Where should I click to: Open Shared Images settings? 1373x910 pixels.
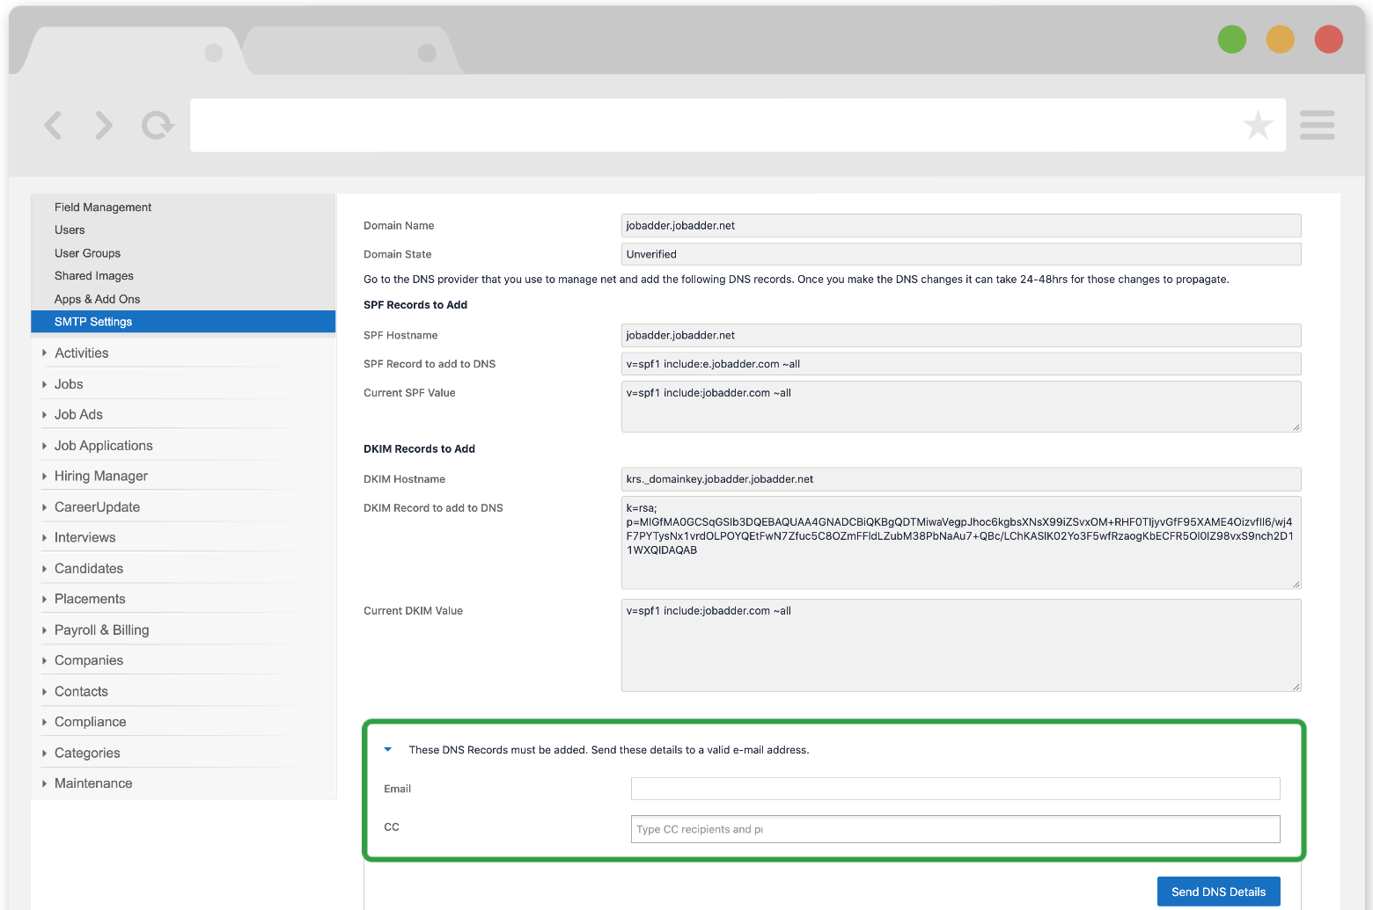point(93,275)
